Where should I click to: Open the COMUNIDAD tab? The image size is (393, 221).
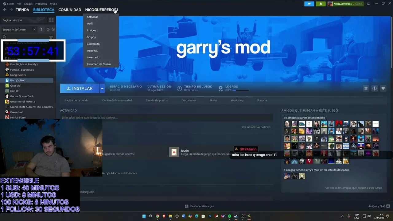tap(70, 10)
